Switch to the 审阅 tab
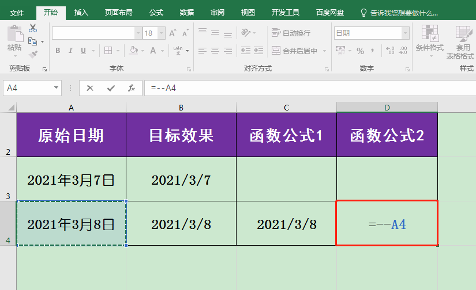This screenshot has width=476, height=290. [x=218, y=13]
